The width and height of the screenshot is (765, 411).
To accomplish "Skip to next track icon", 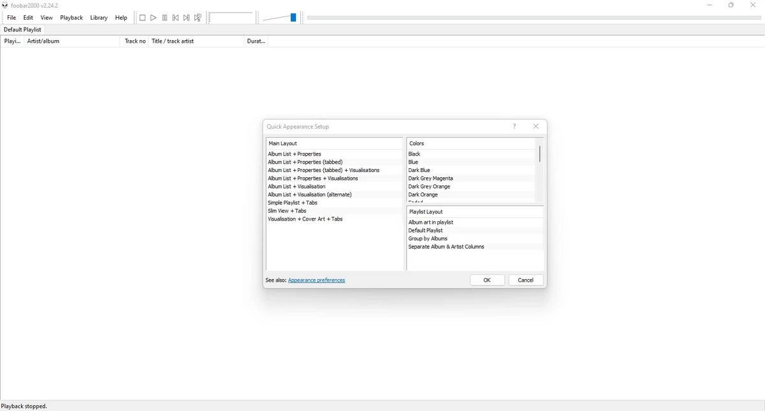I will (x=186, y=18).
